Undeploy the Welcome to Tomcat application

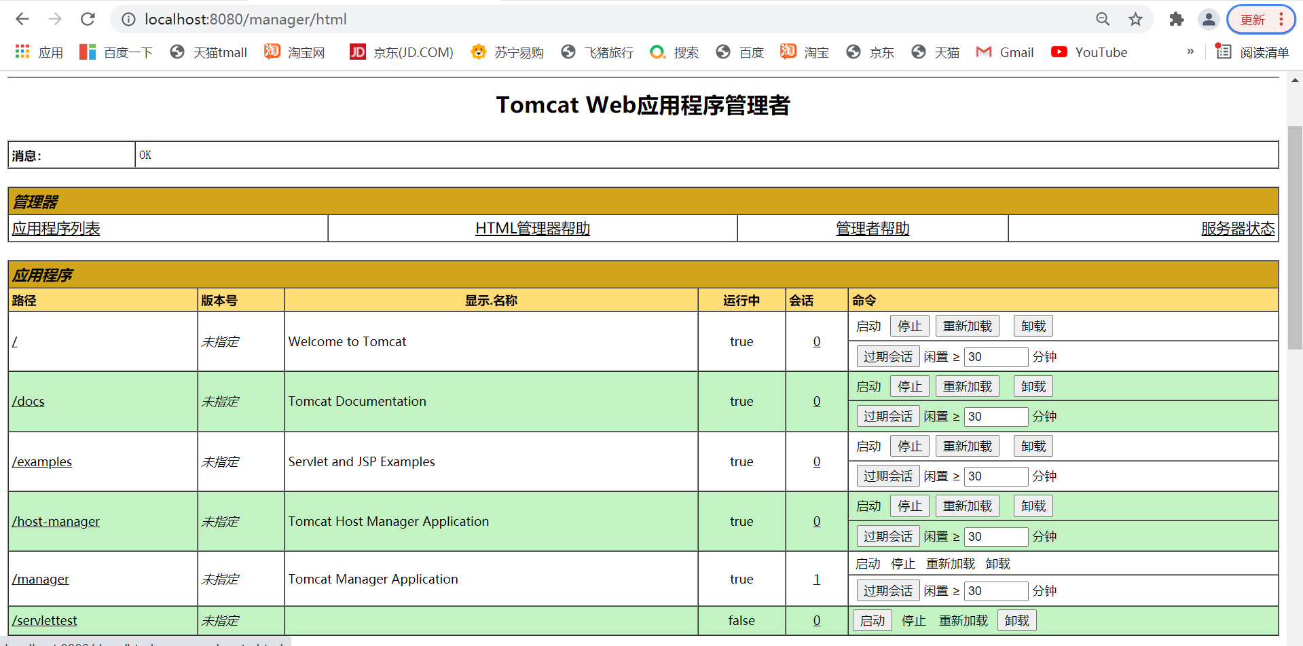[1033, 326]
